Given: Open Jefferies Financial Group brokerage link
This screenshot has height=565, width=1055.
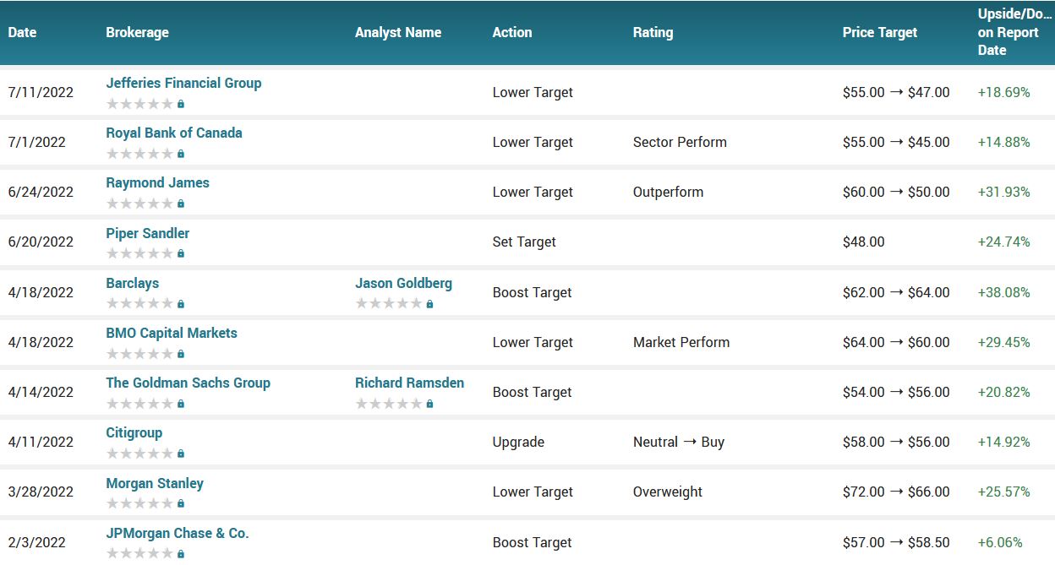Looking at the screenshot, I should pyautogui.click(x=183, y=83).
